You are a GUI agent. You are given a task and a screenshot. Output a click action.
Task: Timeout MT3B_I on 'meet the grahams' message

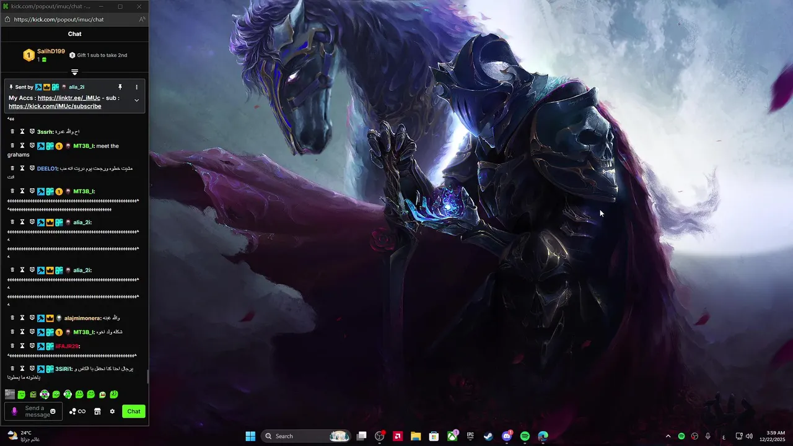click(x=22, y=146)
